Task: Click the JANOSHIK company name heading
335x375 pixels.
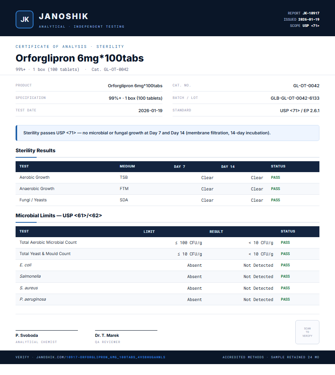Action: point(63,16)
